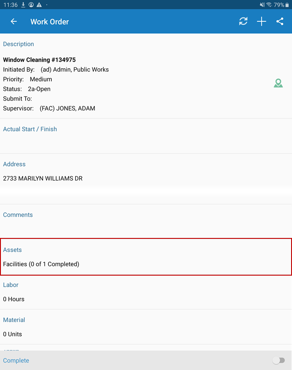This screenshot has width=292, height=370.
Task: Select Facilities (0 of 1 Completed)
Action: click(x=41, y=264)
